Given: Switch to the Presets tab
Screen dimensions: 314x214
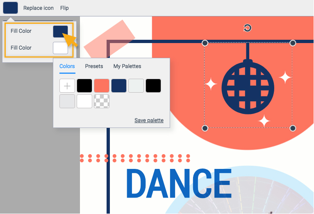Looking at the screenshot, I should [94, 66].
